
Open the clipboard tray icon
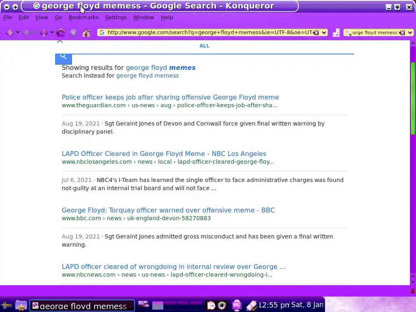[x=211, y=305]
